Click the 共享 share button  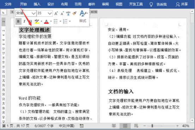click(182, 4)
